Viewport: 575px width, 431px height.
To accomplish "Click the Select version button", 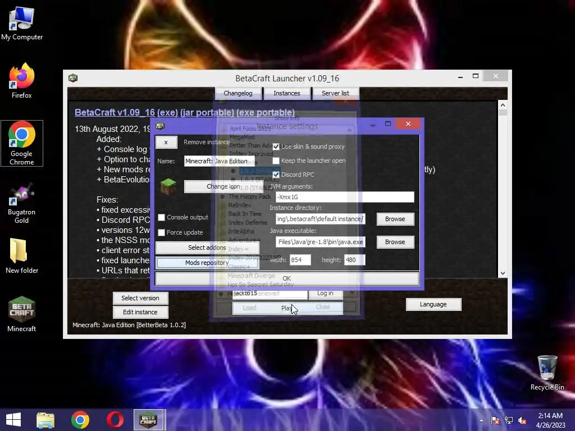I will 140,298.
